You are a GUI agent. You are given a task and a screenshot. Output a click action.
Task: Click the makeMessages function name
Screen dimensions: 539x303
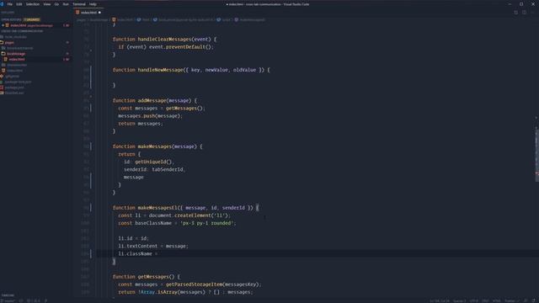[155, 146]
